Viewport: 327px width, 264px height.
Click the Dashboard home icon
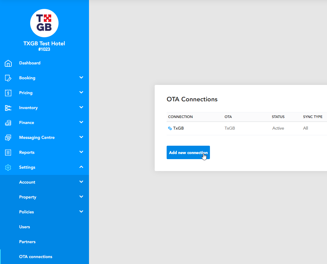pyautogui.click(x=8, y=63)
